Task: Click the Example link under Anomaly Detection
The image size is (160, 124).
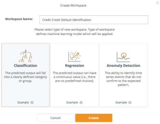Action: [121, 102]
